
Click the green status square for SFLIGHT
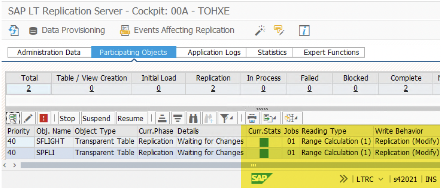pos(264,142)
